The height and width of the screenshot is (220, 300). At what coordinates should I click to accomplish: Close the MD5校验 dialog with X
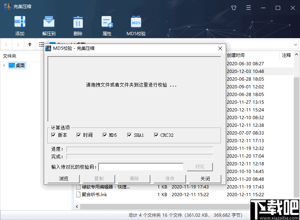coord(220,48)
